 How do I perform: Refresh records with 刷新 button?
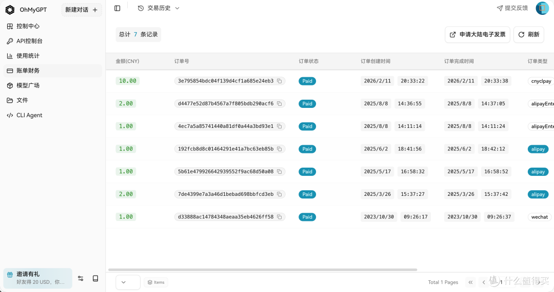point(528,35)
